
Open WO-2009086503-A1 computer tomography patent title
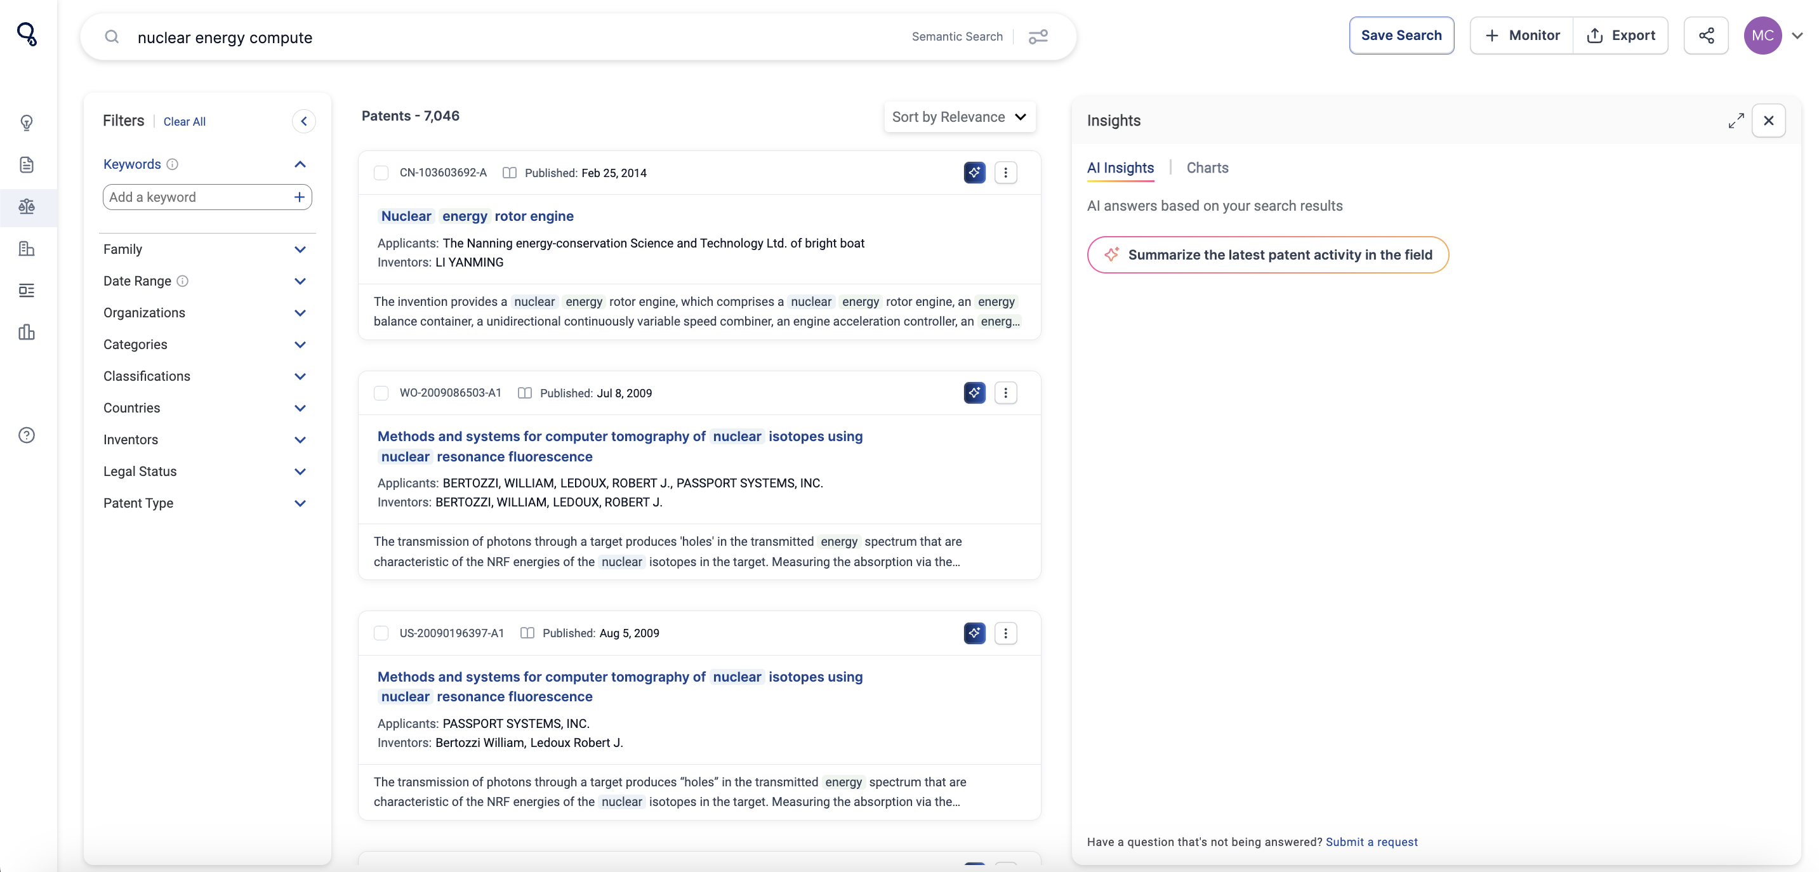pyautogui.click(x=620, y=446)
